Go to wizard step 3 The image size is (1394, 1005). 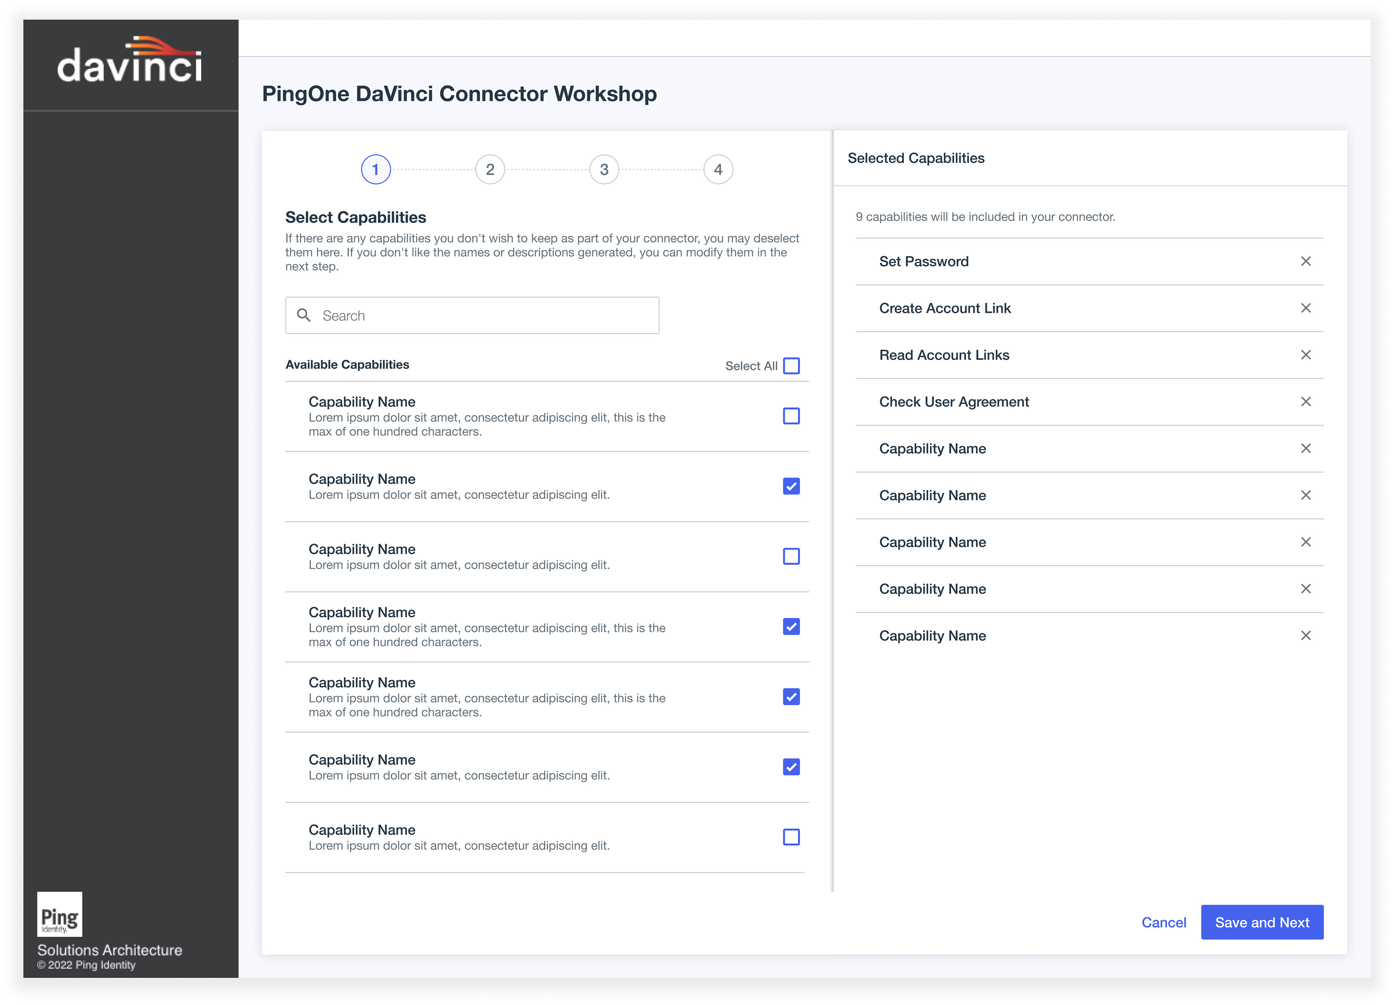pyautogui.click(x=604, y=170)
